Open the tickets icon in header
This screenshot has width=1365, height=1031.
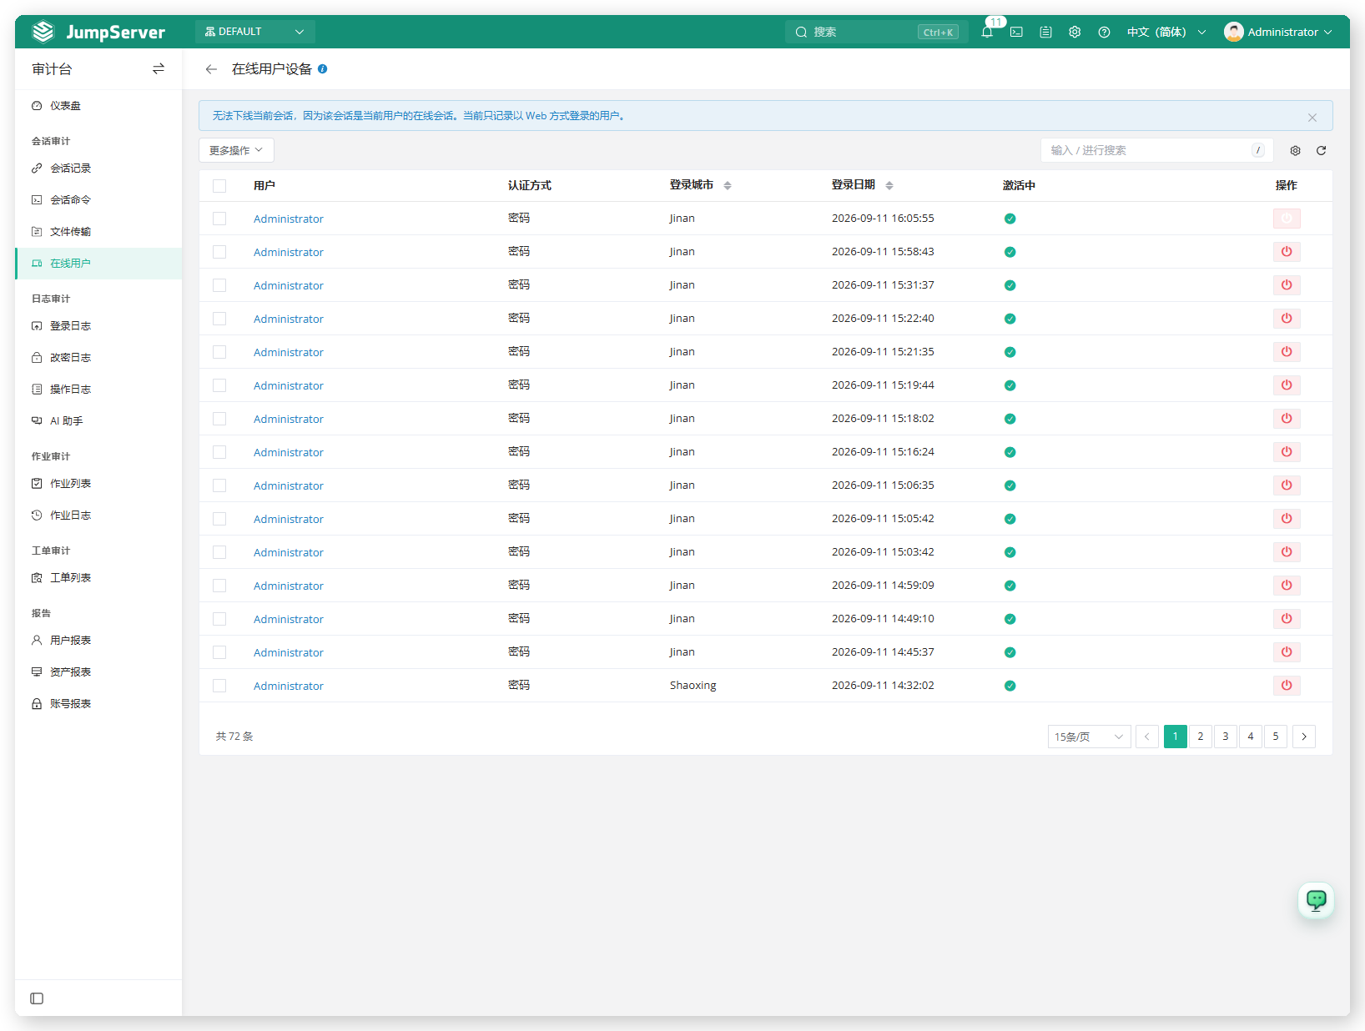[1045, 32]
